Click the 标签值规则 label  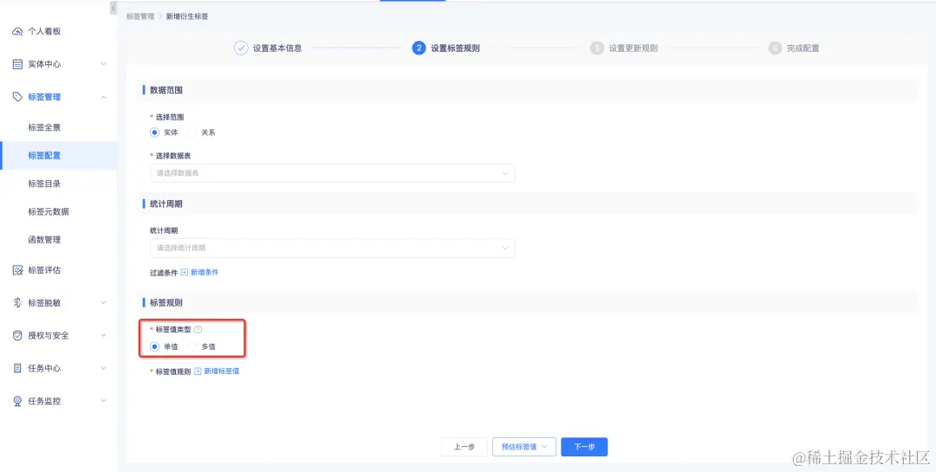[x=173, y=372]
